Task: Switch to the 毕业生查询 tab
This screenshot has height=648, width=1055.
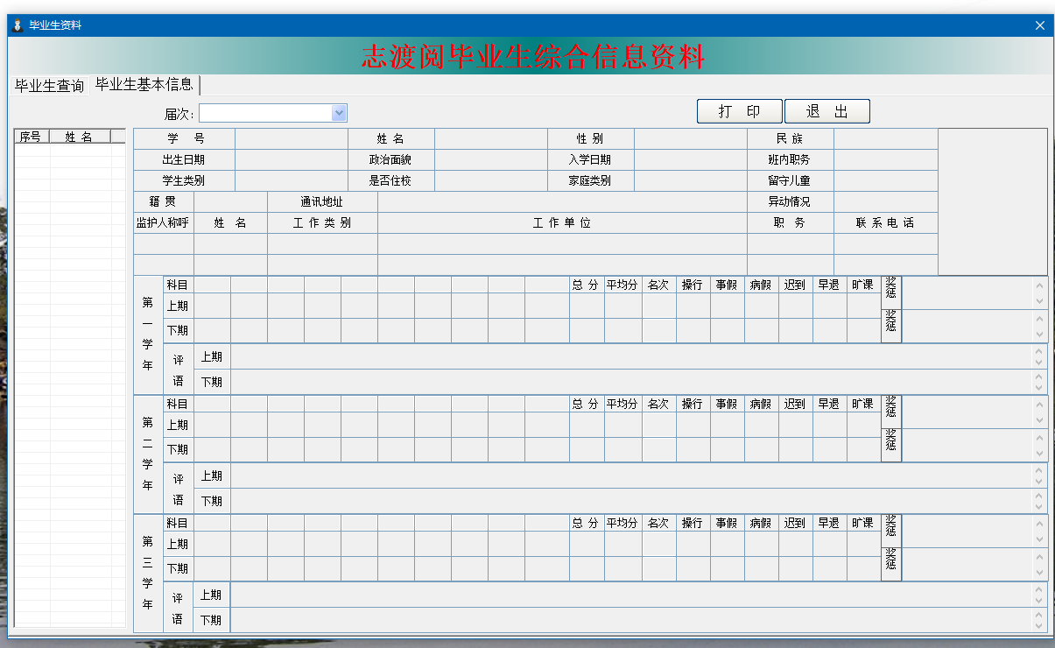Action: pos(49,86)
